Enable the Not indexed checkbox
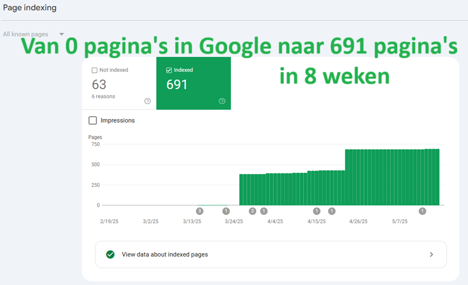This screenshot has height=285, width=468. pyautogui.click(x=95, y=70)
